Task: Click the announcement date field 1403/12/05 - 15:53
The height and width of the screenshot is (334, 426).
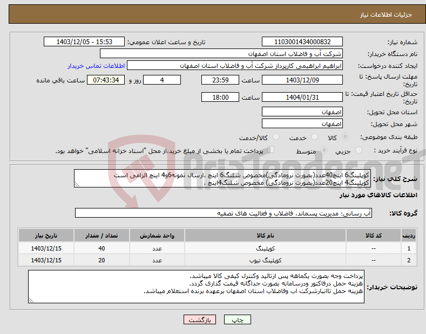Action: (x=84, y=42)
